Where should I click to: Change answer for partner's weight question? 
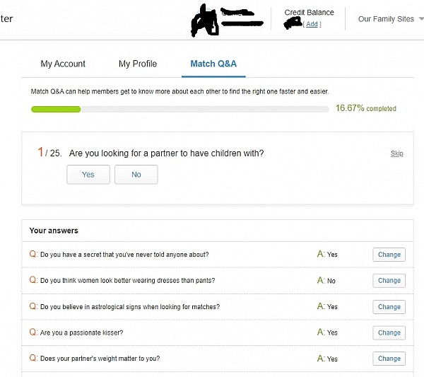click(389, 359)
